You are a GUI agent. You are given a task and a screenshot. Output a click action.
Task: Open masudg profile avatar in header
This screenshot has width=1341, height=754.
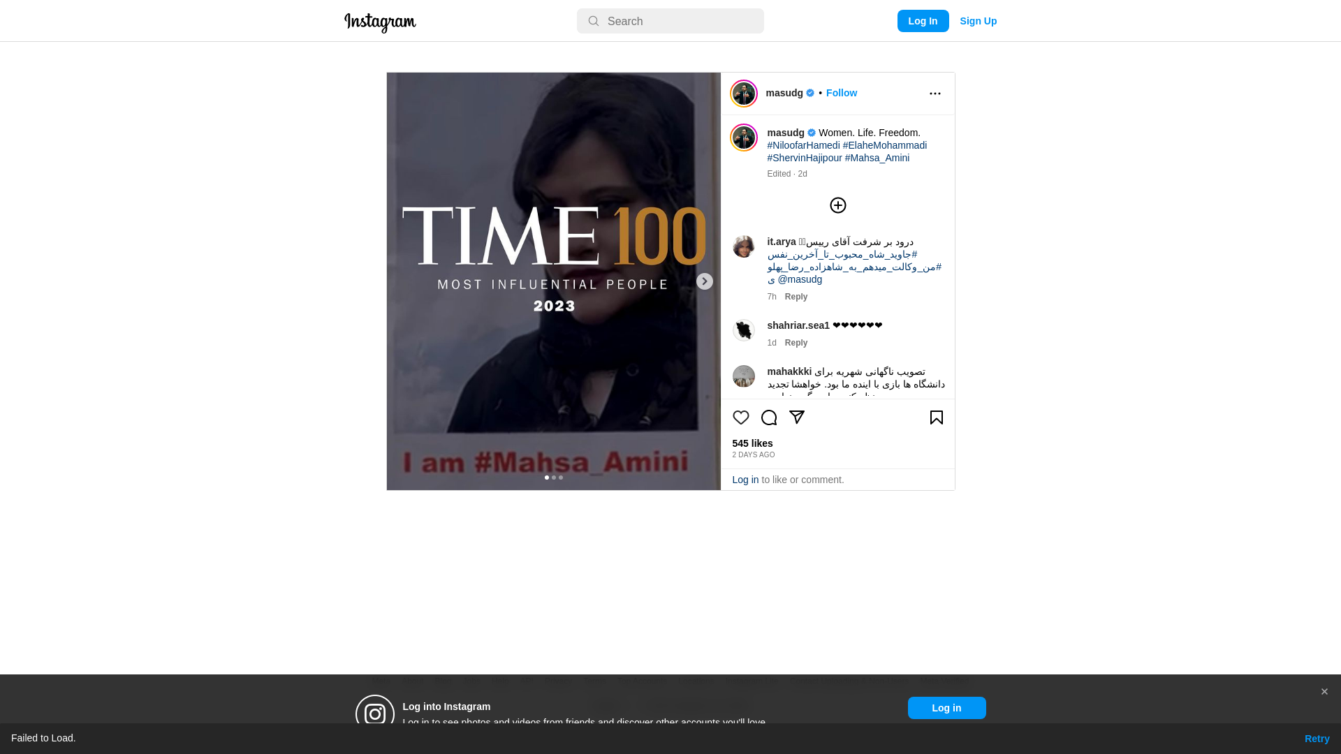[x=743, y=94]
